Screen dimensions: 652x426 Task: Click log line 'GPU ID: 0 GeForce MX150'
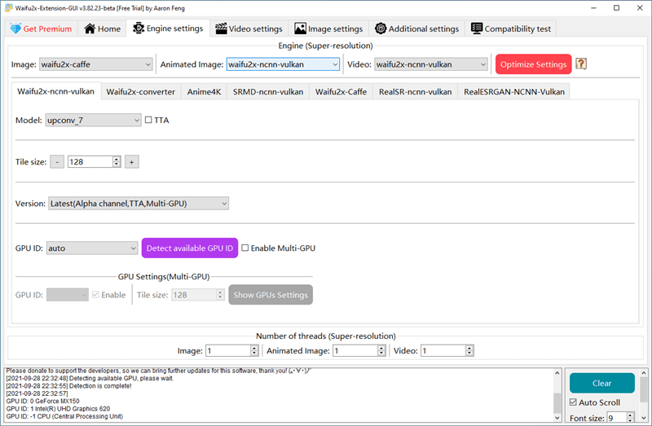[43, 401]
